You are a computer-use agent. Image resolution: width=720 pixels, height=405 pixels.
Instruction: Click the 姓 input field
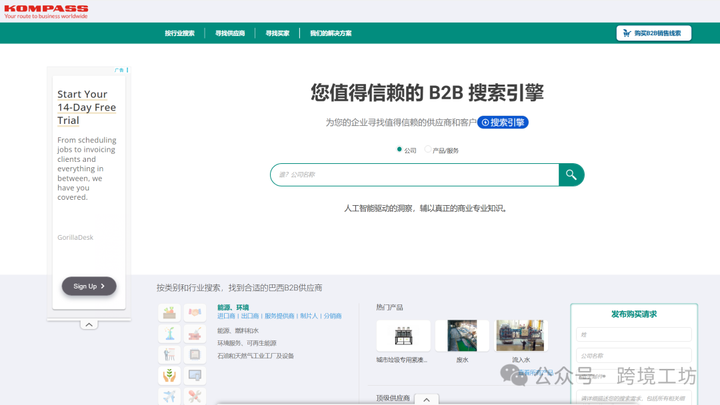(x=633, y=334)
